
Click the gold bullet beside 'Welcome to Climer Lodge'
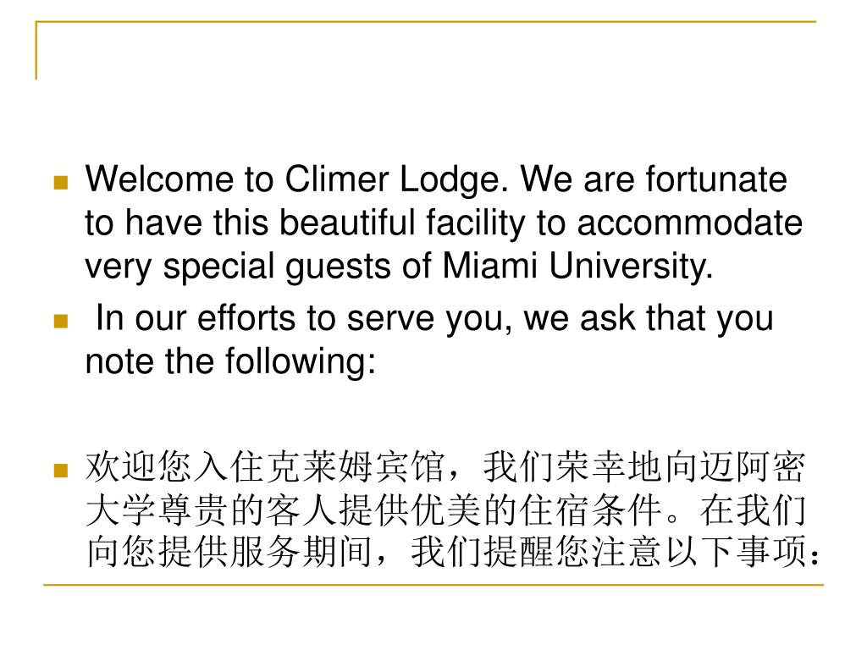coord(61,183)
